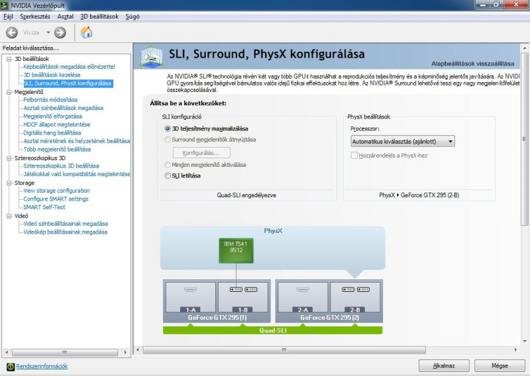Select GPU 1-A in the diagram
This screenshot has width=530, height=376.
coord(191,297)
